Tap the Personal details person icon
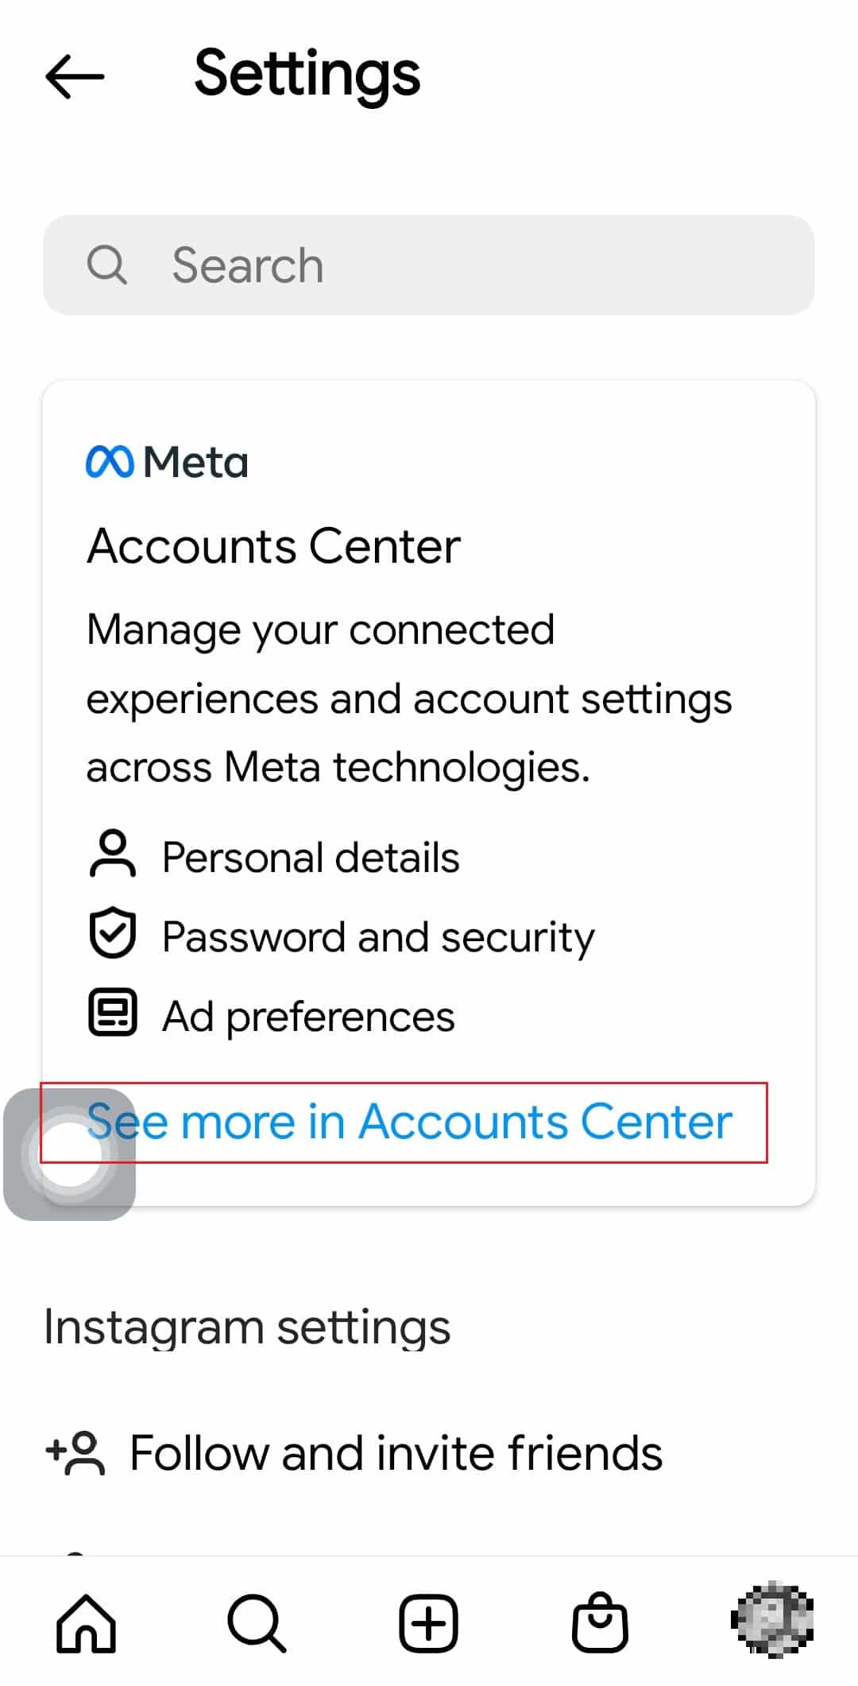The width and height of the screenshot is (858, 1686). (112, 855)
